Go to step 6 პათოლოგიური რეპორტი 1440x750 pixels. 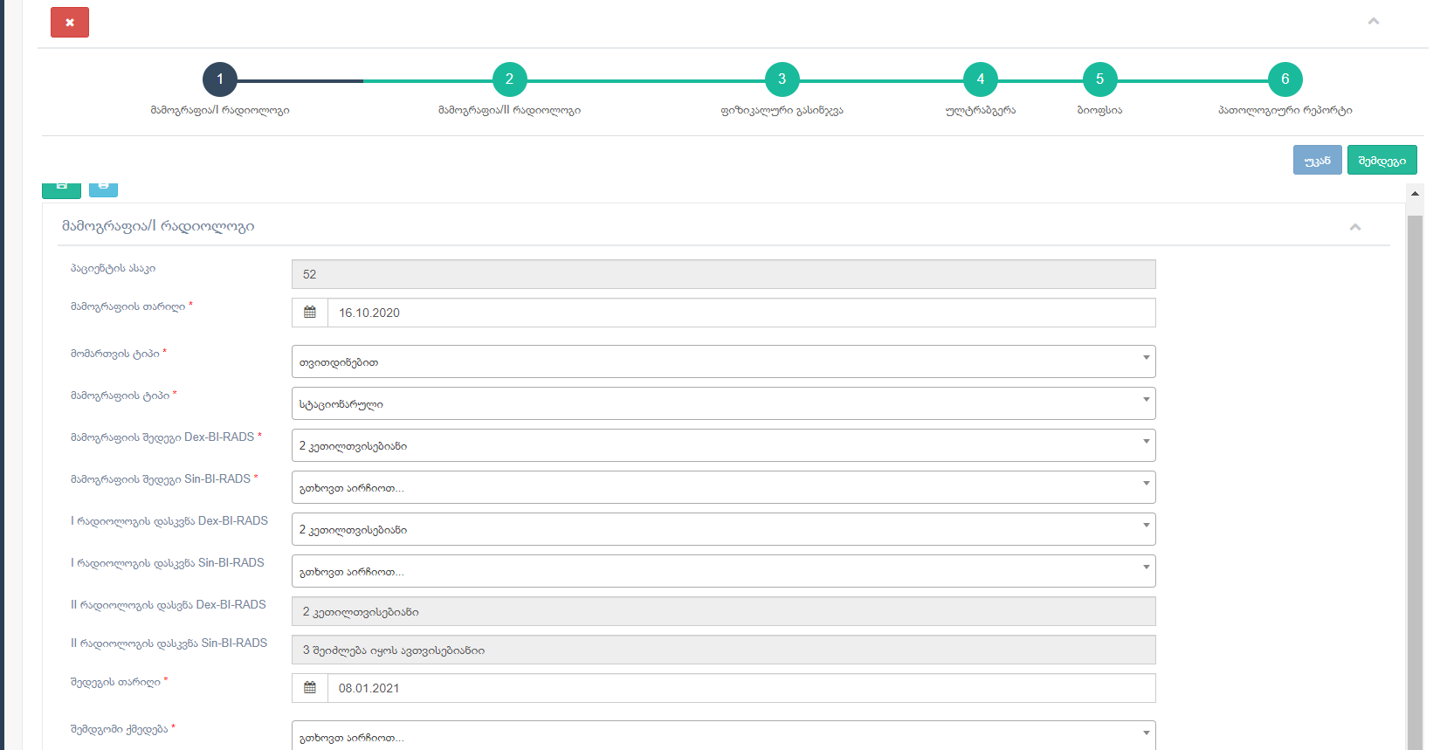pyautogui.click(x=1285, y=79)
